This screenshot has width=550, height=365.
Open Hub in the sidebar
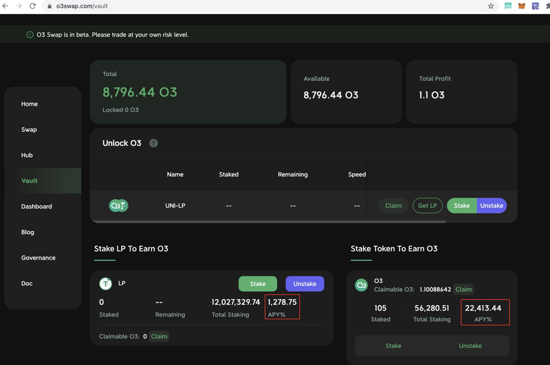coord(27,155)
